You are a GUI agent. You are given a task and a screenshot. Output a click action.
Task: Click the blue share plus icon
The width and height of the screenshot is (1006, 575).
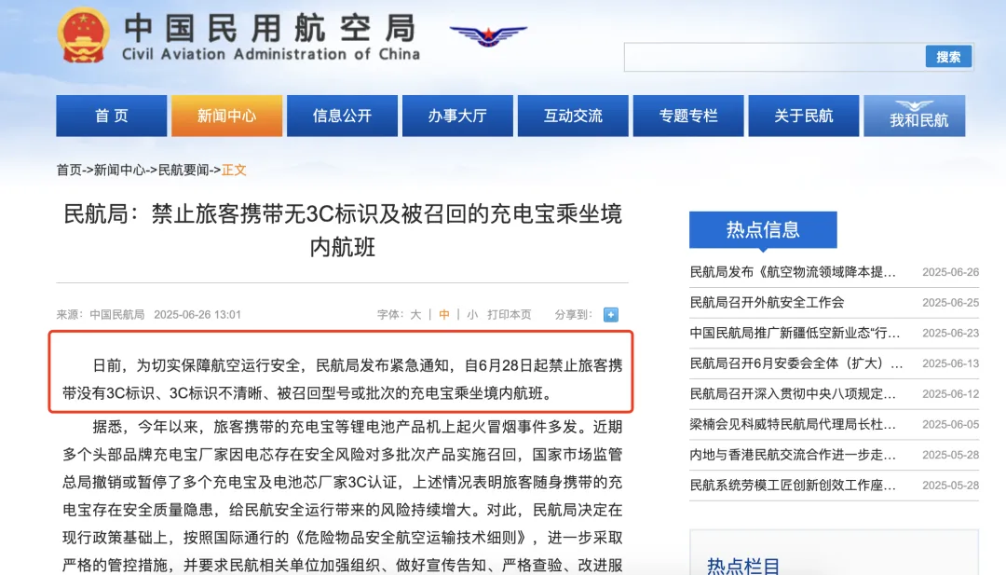(x=611, y=314)
